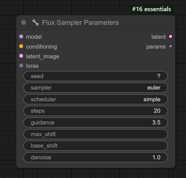Click the pink latent_image input dot
This screenshot has height=178, width=186.
point(21,56)
